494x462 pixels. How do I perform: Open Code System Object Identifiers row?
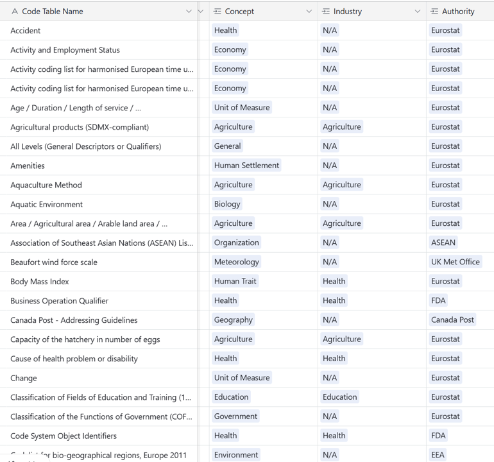coord(64,436)
